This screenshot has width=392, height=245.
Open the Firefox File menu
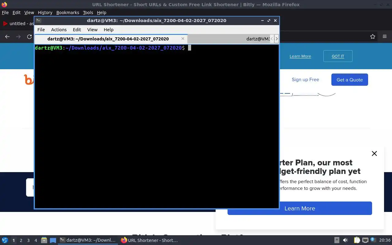pos(5,13)
